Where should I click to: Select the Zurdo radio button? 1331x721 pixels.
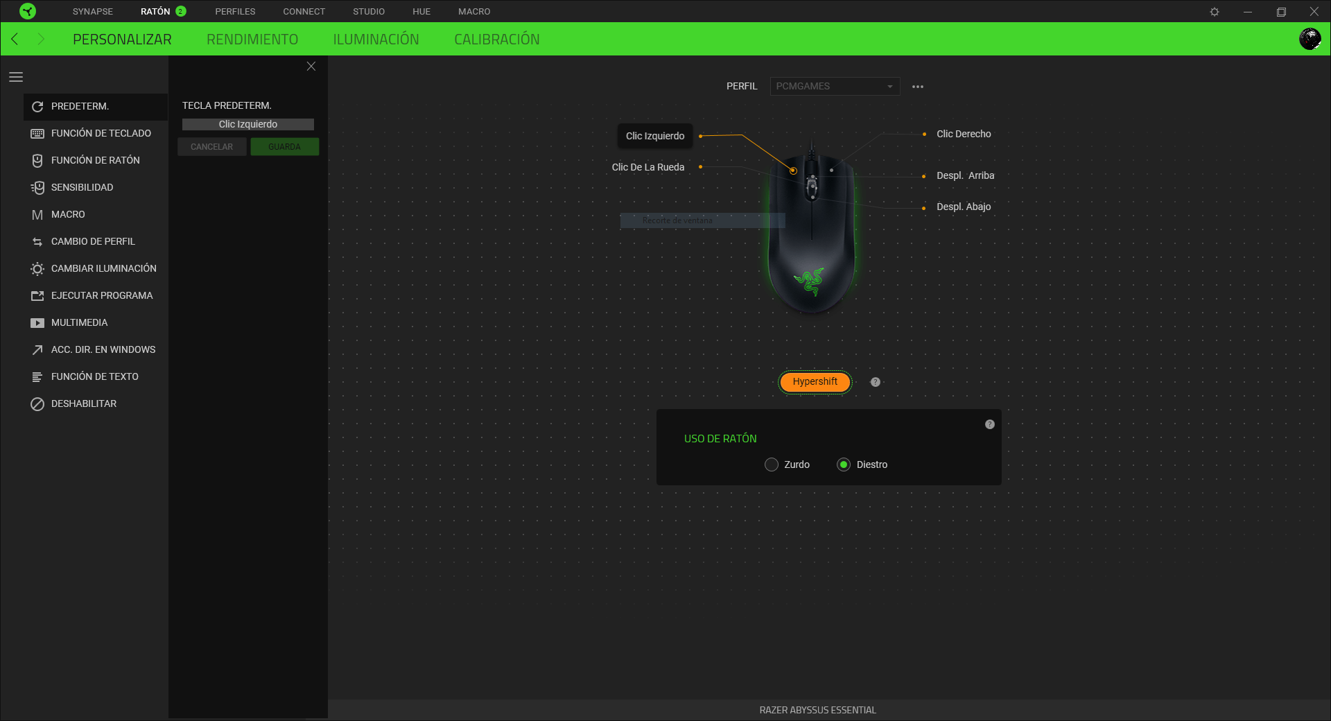(x=772, y=464)
